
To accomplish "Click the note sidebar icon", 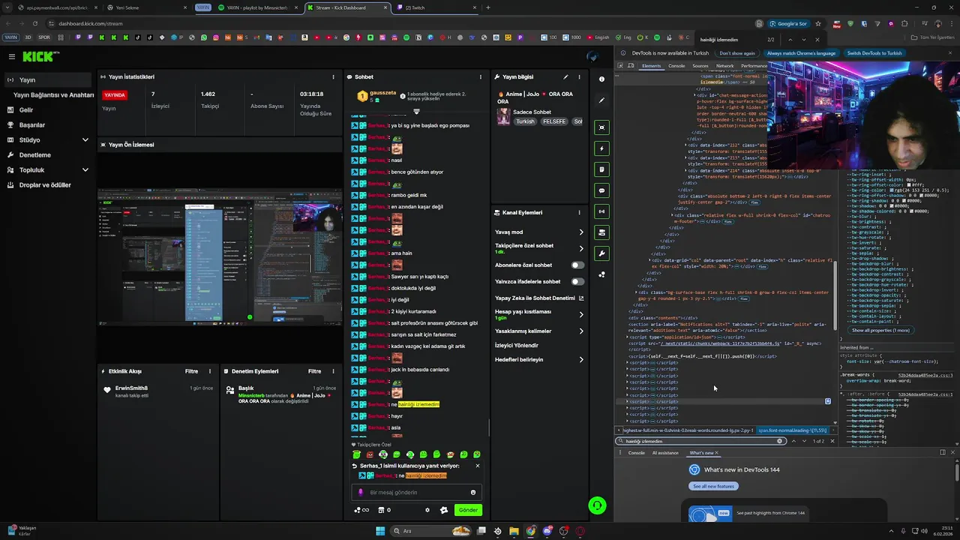I will point(601,169).
